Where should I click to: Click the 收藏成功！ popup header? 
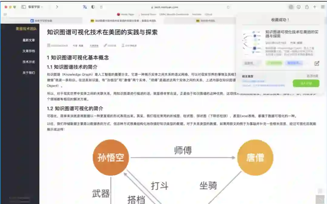point(280,20)
